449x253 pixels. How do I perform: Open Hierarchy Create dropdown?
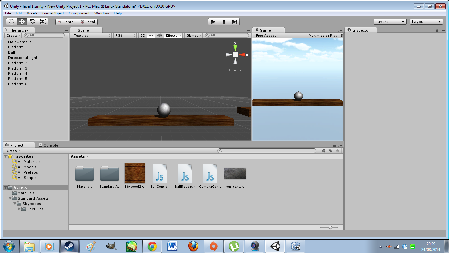(13, 35)
